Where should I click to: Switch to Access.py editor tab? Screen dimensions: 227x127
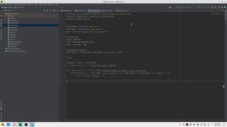[108, 11]
